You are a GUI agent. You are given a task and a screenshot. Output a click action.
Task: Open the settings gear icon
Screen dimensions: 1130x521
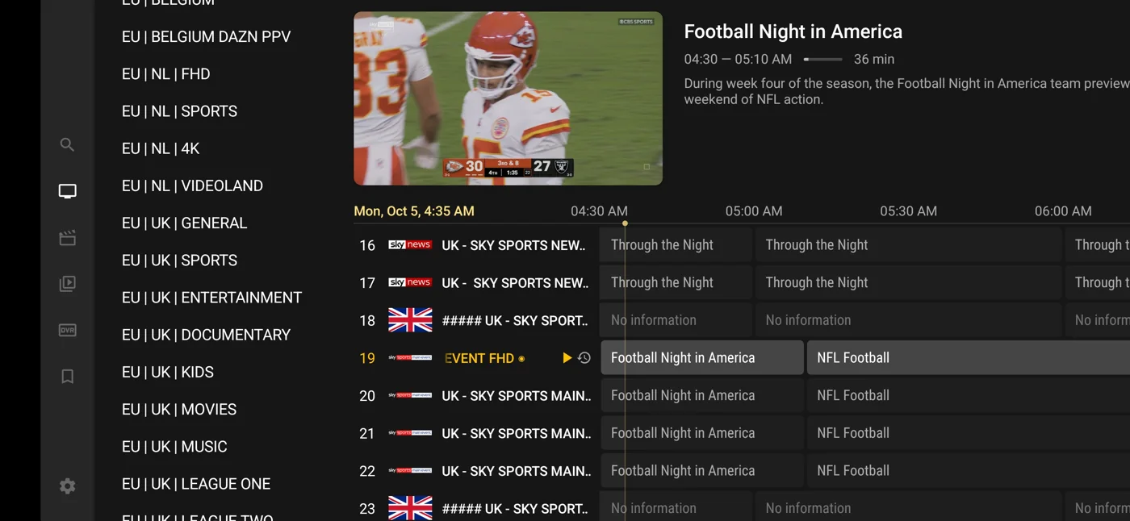tap(68, 486)
